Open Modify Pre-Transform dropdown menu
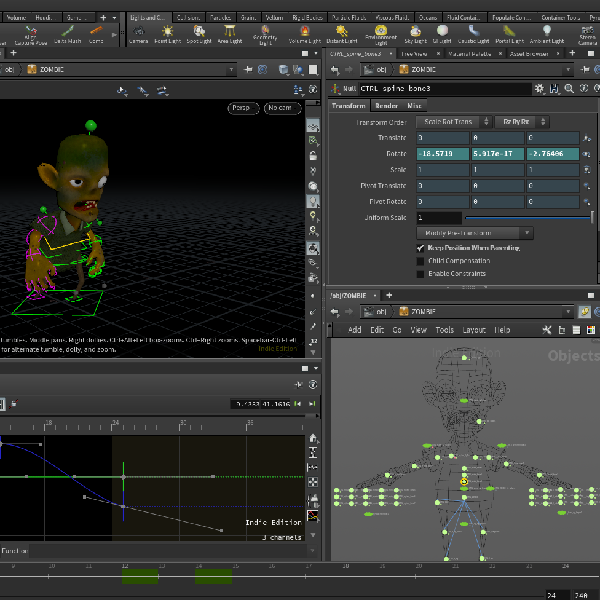The height and width of the screenshot is (600, 600). (x=475, y=234)
